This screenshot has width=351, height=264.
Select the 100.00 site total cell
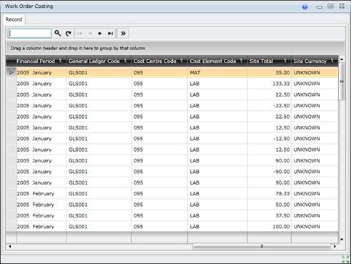(270, 226)
